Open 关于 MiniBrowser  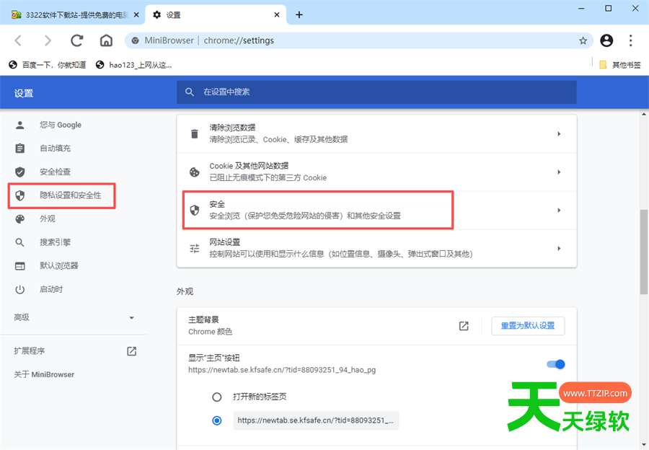[44, 375]
